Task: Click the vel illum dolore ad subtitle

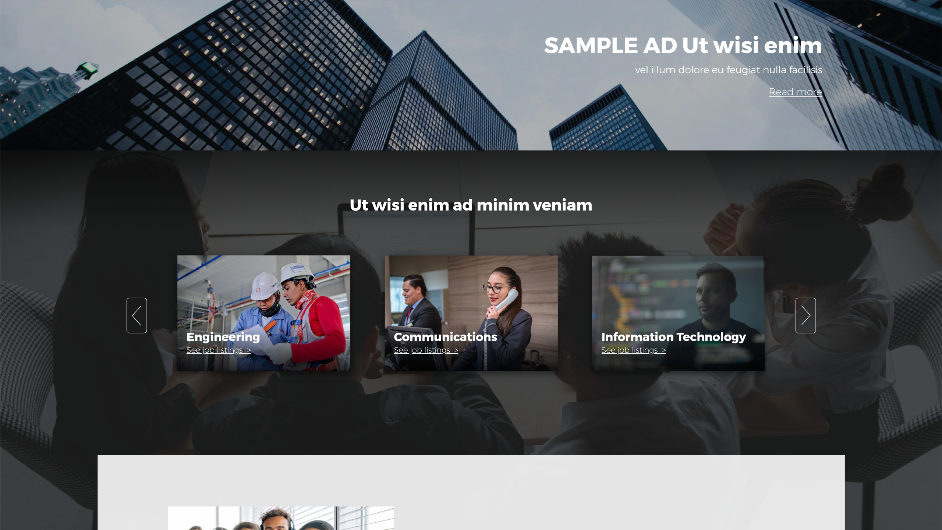Action: (729, 70)
